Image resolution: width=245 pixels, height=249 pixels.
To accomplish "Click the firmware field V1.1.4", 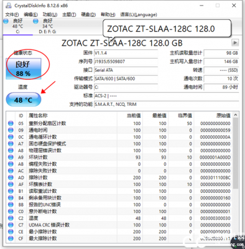I will [126, 53].
